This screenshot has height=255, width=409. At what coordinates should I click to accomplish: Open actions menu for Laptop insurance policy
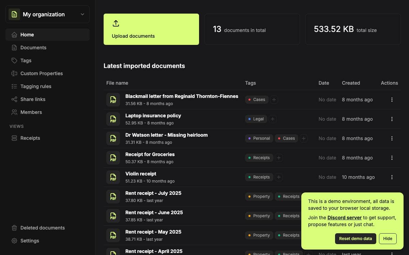[392, 119]
